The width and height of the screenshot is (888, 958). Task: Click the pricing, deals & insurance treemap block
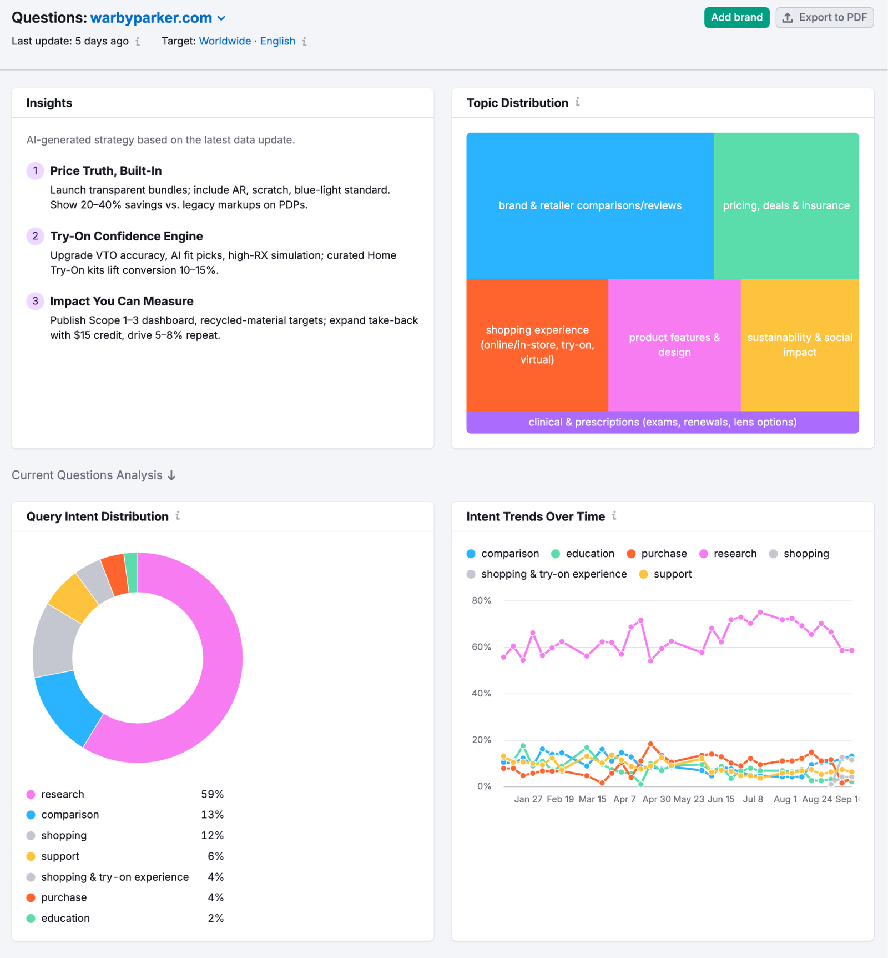(x=786, y=205)
